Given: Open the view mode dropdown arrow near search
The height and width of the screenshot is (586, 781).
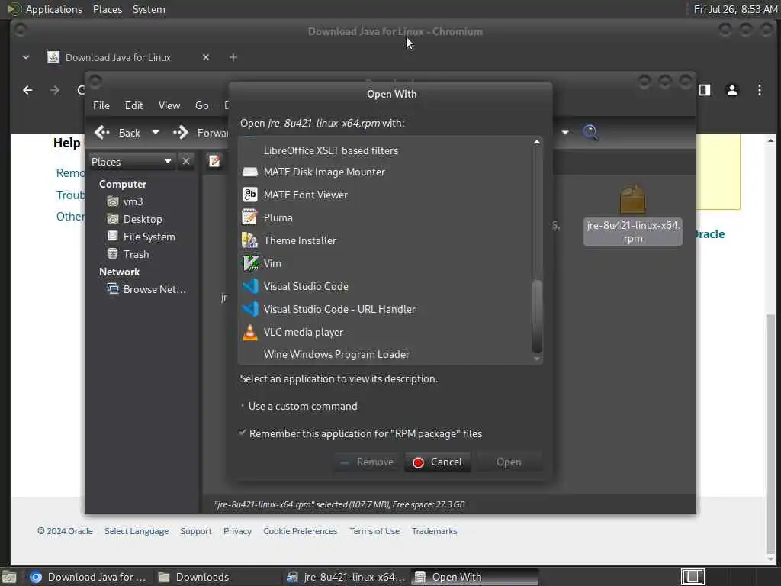Looking at the screenshot, I should tap(565, 133).
